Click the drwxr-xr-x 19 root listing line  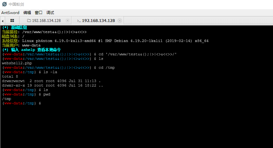tap(52, 86)
